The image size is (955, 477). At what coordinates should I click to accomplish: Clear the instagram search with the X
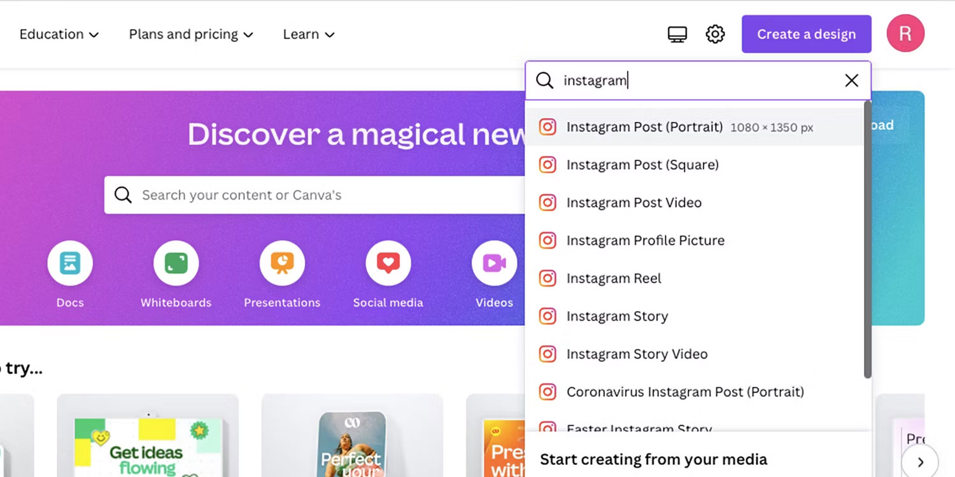tap(851, 80)
